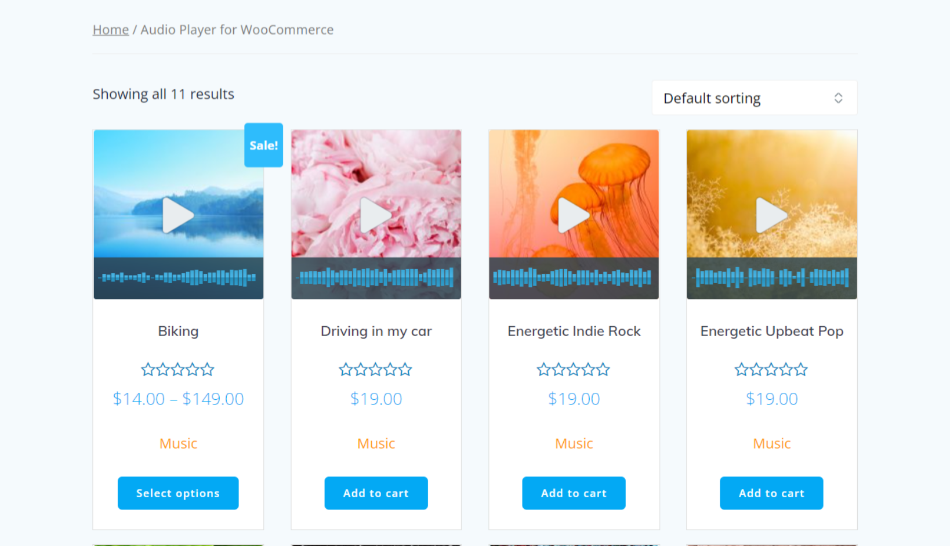Rate Biking five stars

tap(207, 369)
